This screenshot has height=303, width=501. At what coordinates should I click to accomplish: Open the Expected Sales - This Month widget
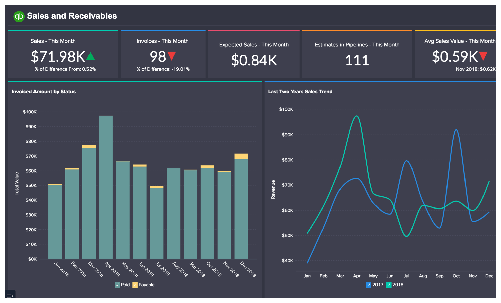tap(254, 54)
